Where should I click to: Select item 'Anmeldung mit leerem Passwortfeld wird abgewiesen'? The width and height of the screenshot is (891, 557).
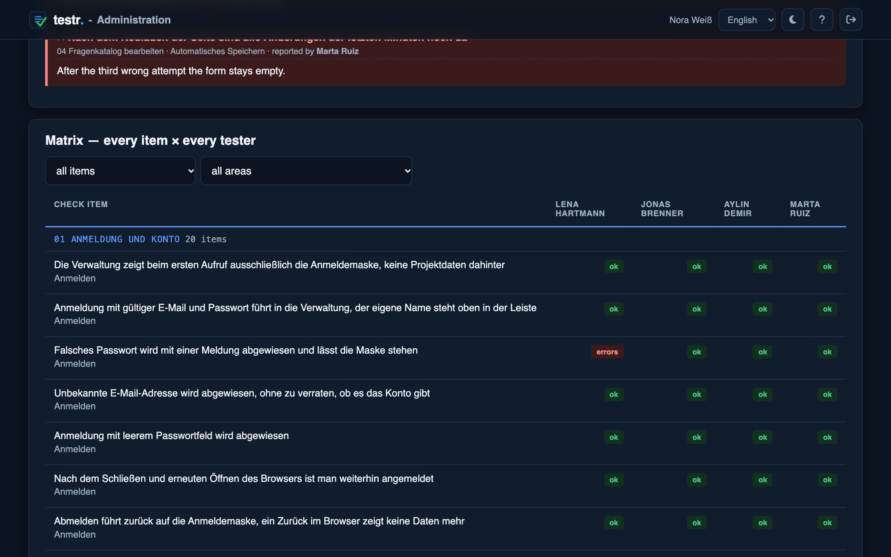click(171, 436)
